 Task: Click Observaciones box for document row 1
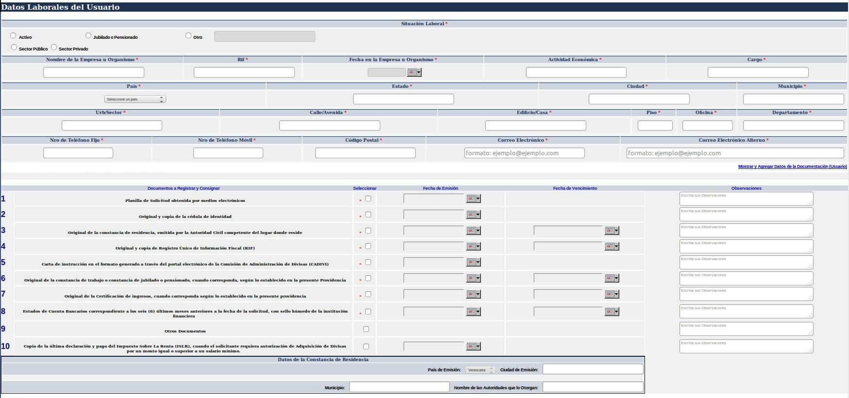(x=746, y=199)
